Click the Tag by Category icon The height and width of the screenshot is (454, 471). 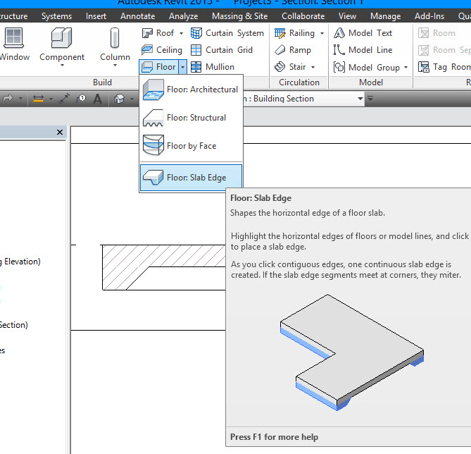tap(81, 99)
